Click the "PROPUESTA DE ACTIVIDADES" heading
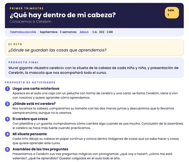189x162 pixels. pyautogui.click(x=30, y=83)
